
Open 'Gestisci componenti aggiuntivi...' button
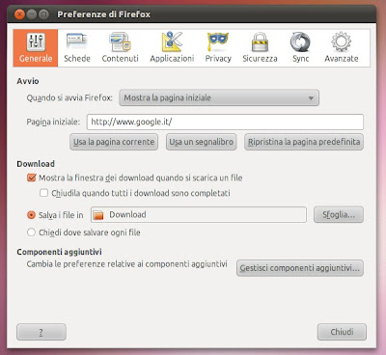(x=300, y=268)
